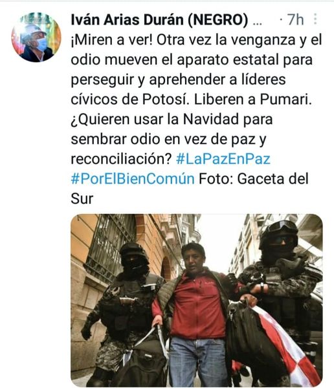Open the tweet's three-dot overflow menu
The height and width of the screenshot is (388, 334).
click(315, 19)
